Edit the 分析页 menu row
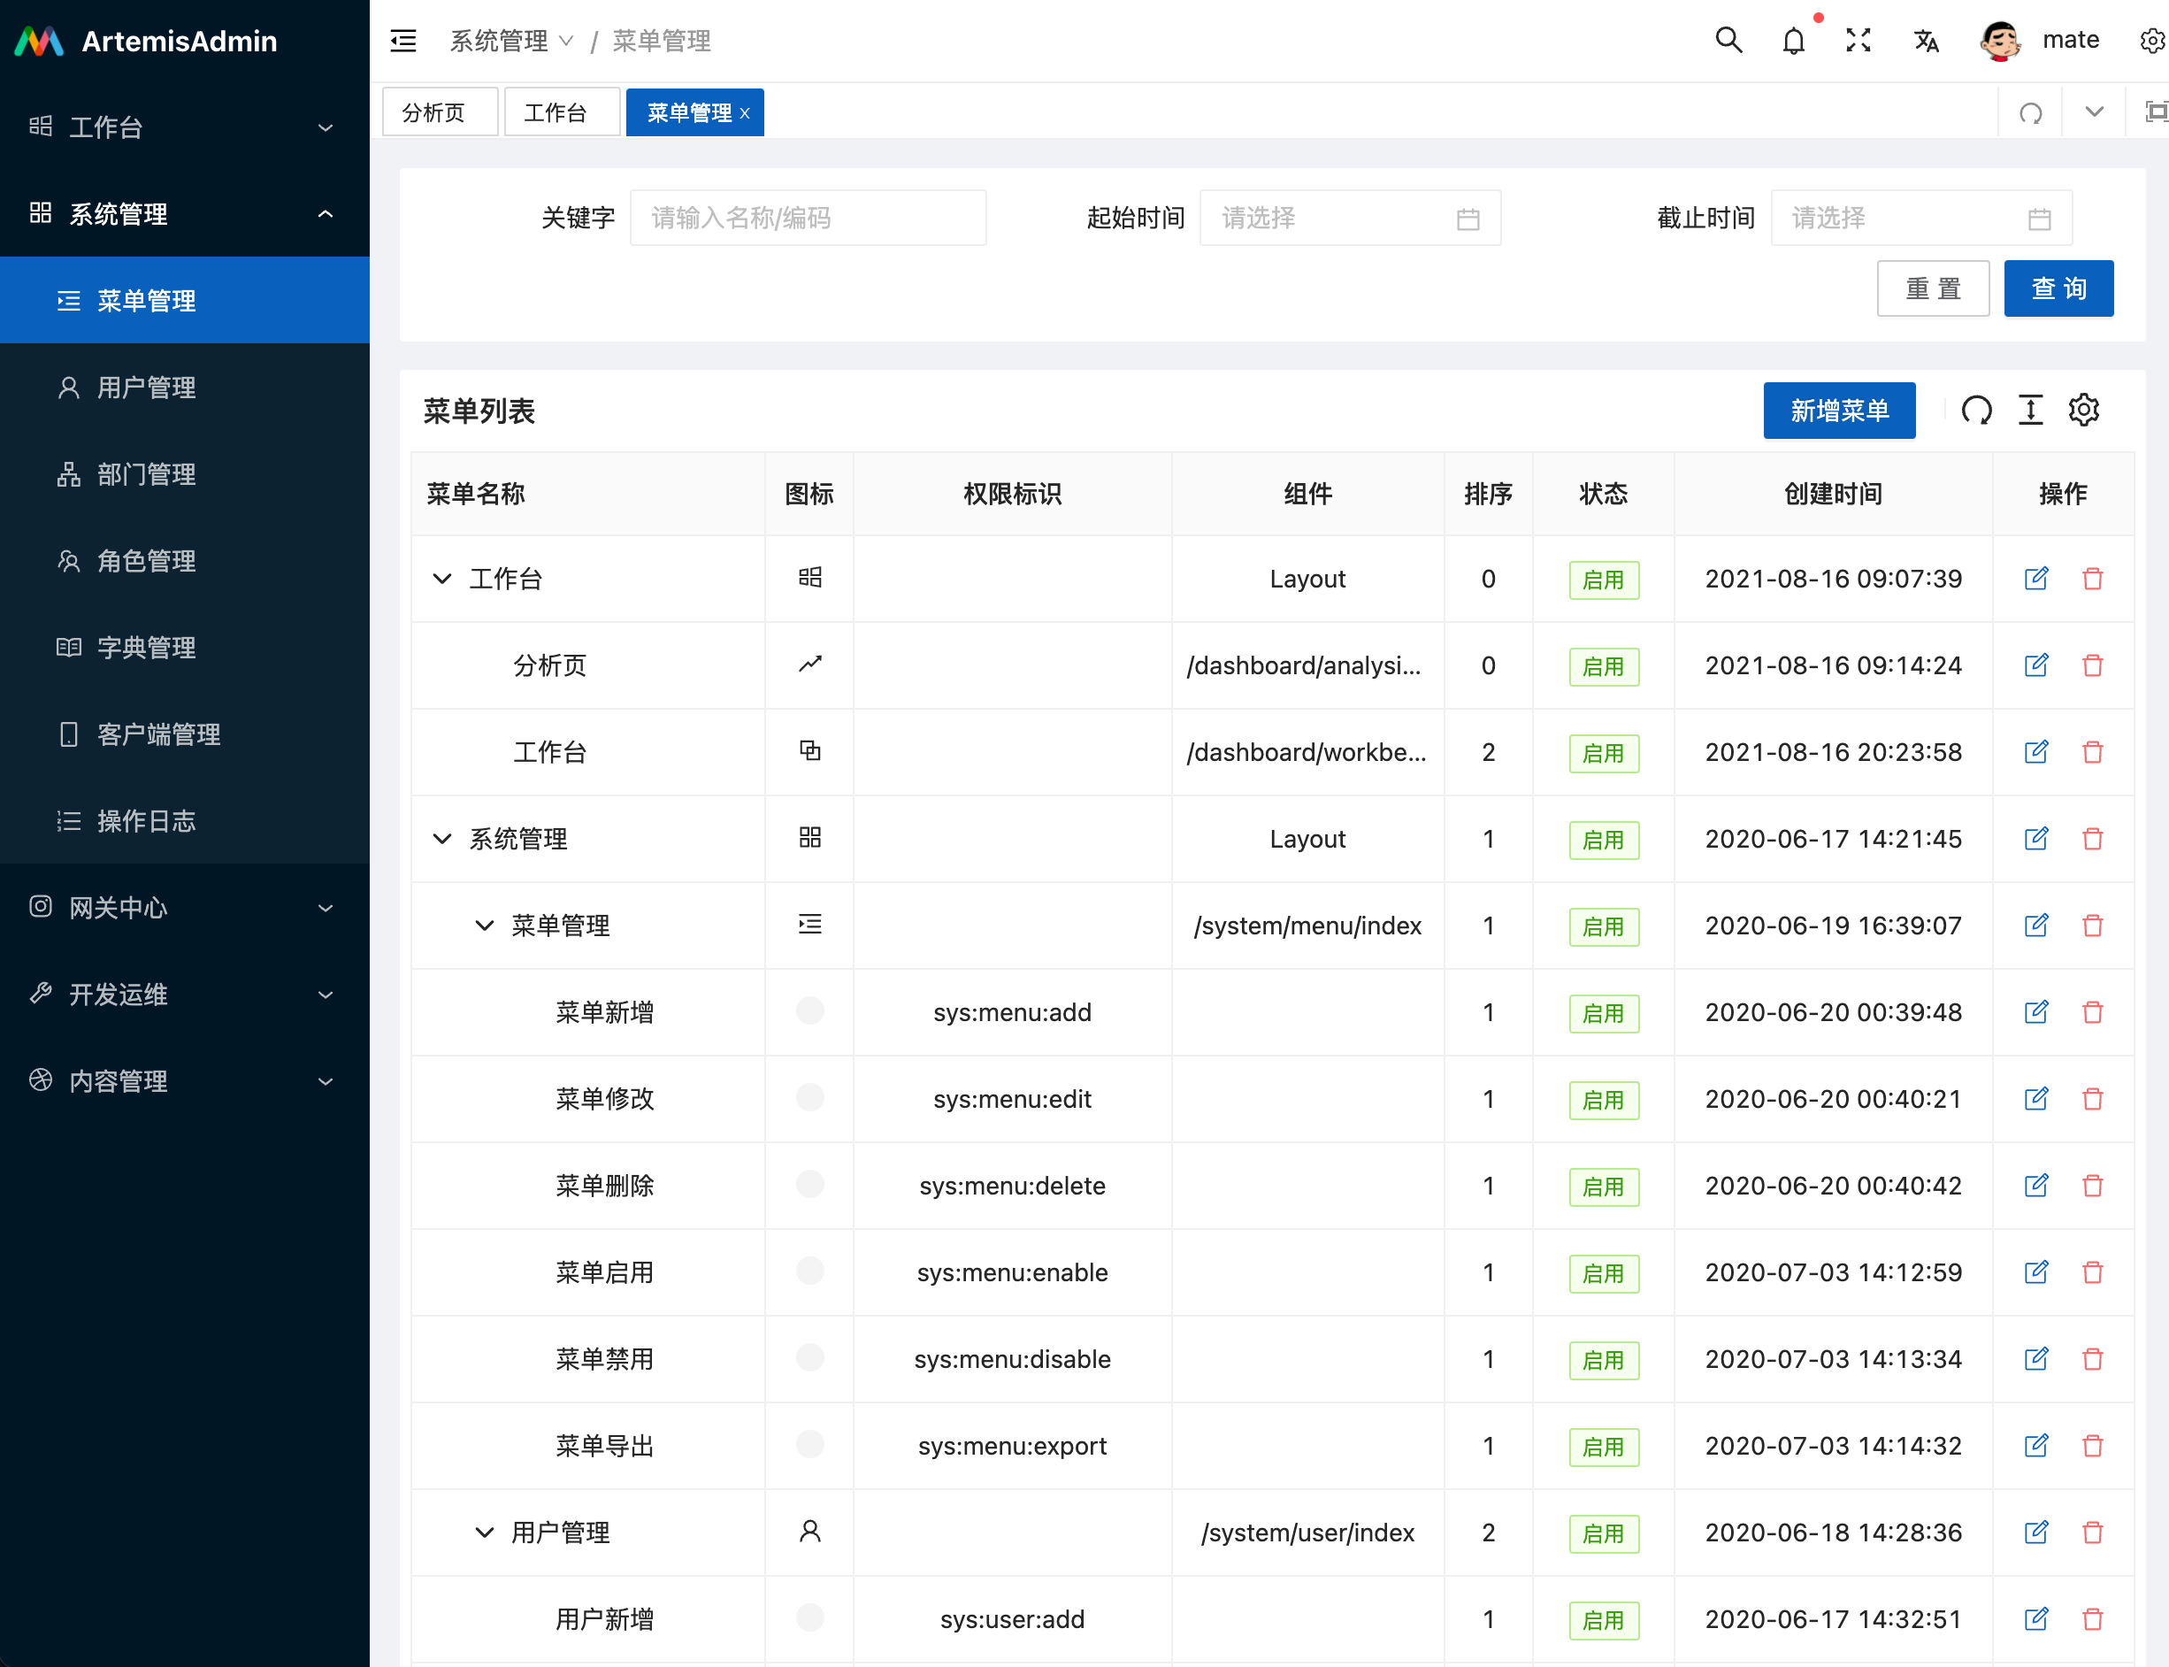 pyautogui.click(x=2035, y=664)
